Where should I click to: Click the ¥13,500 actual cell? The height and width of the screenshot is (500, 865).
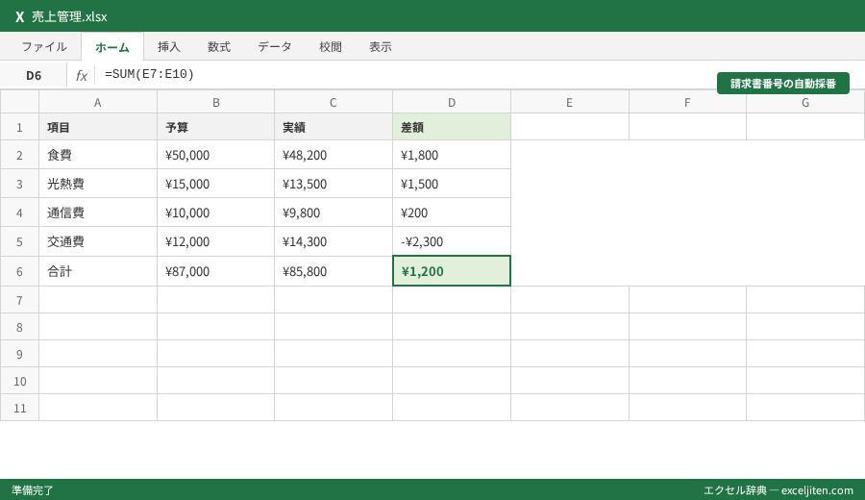(x=334, y=184)
